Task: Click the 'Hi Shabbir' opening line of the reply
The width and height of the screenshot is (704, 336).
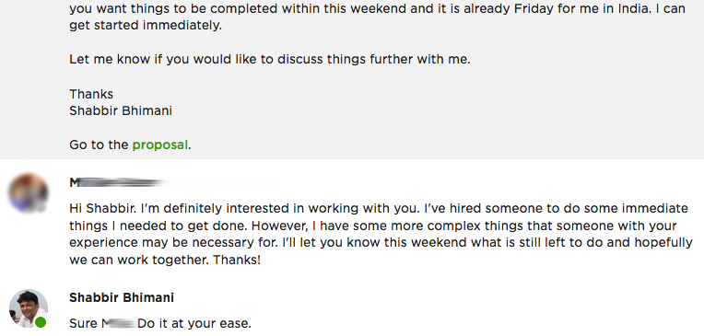Action: pyautogui.click(x=379, y=209)
